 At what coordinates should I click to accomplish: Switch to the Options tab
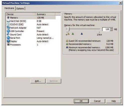(20, 8)
